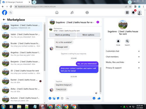Image resolution: width=146 pixels, height=109 pixels.
Task: Open Chrome profile avatar in toolbar
Action: coord(139,7)
